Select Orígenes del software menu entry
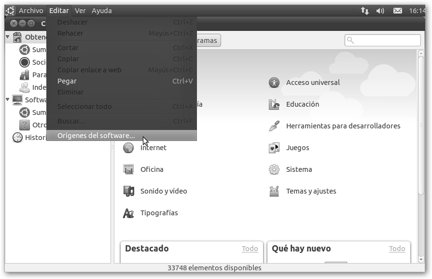 96,136
